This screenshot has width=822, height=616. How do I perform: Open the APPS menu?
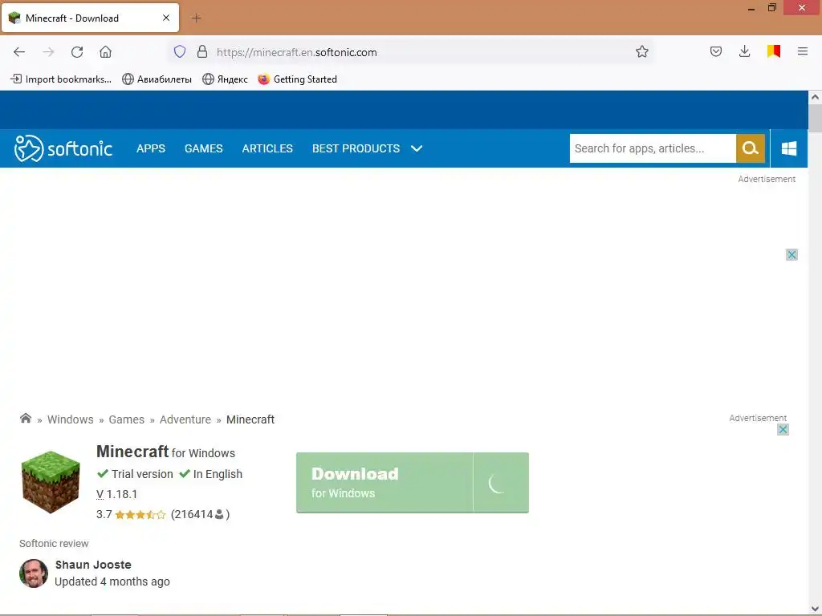pyautogui.click(x=151, y=148)
